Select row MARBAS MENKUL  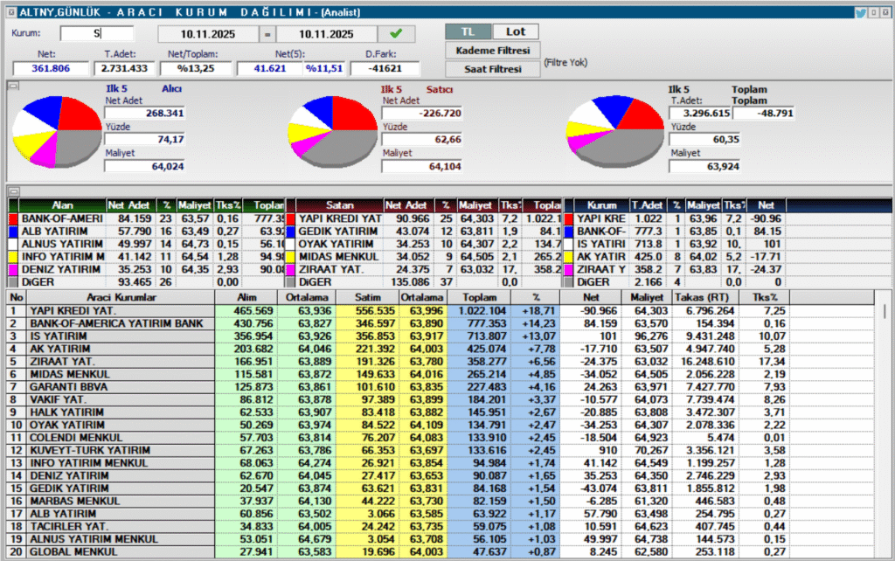[x=440, y=501]
